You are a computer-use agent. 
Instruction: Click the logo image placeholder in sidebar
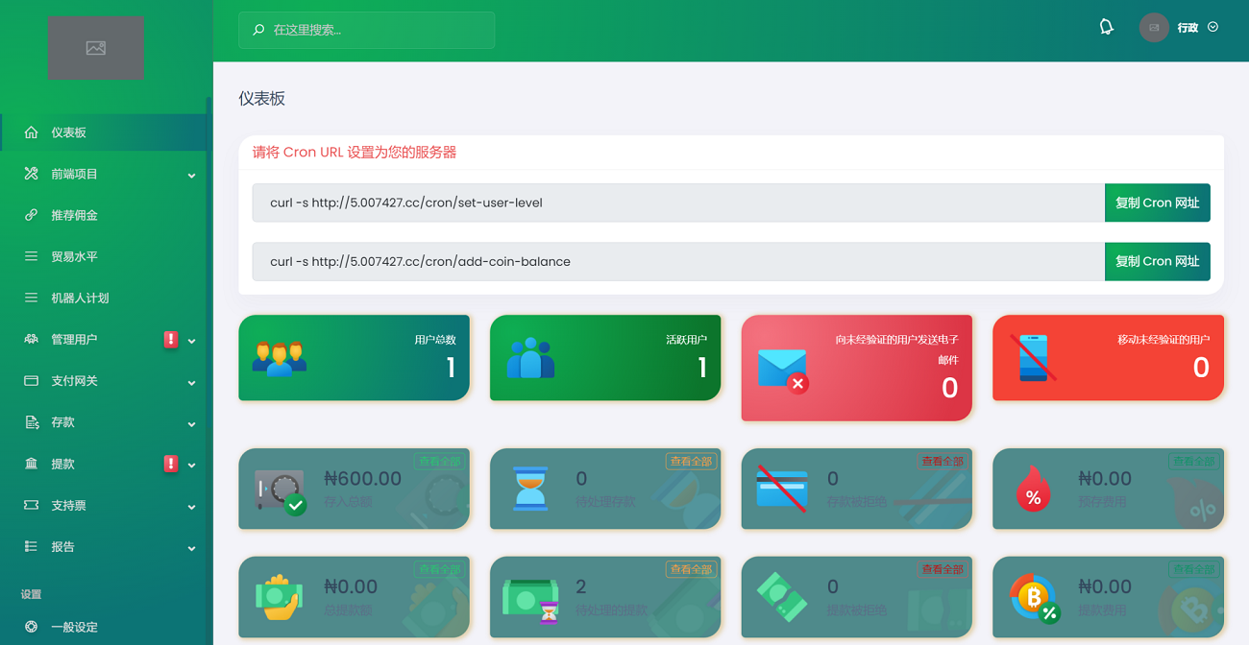click(95, 48)
